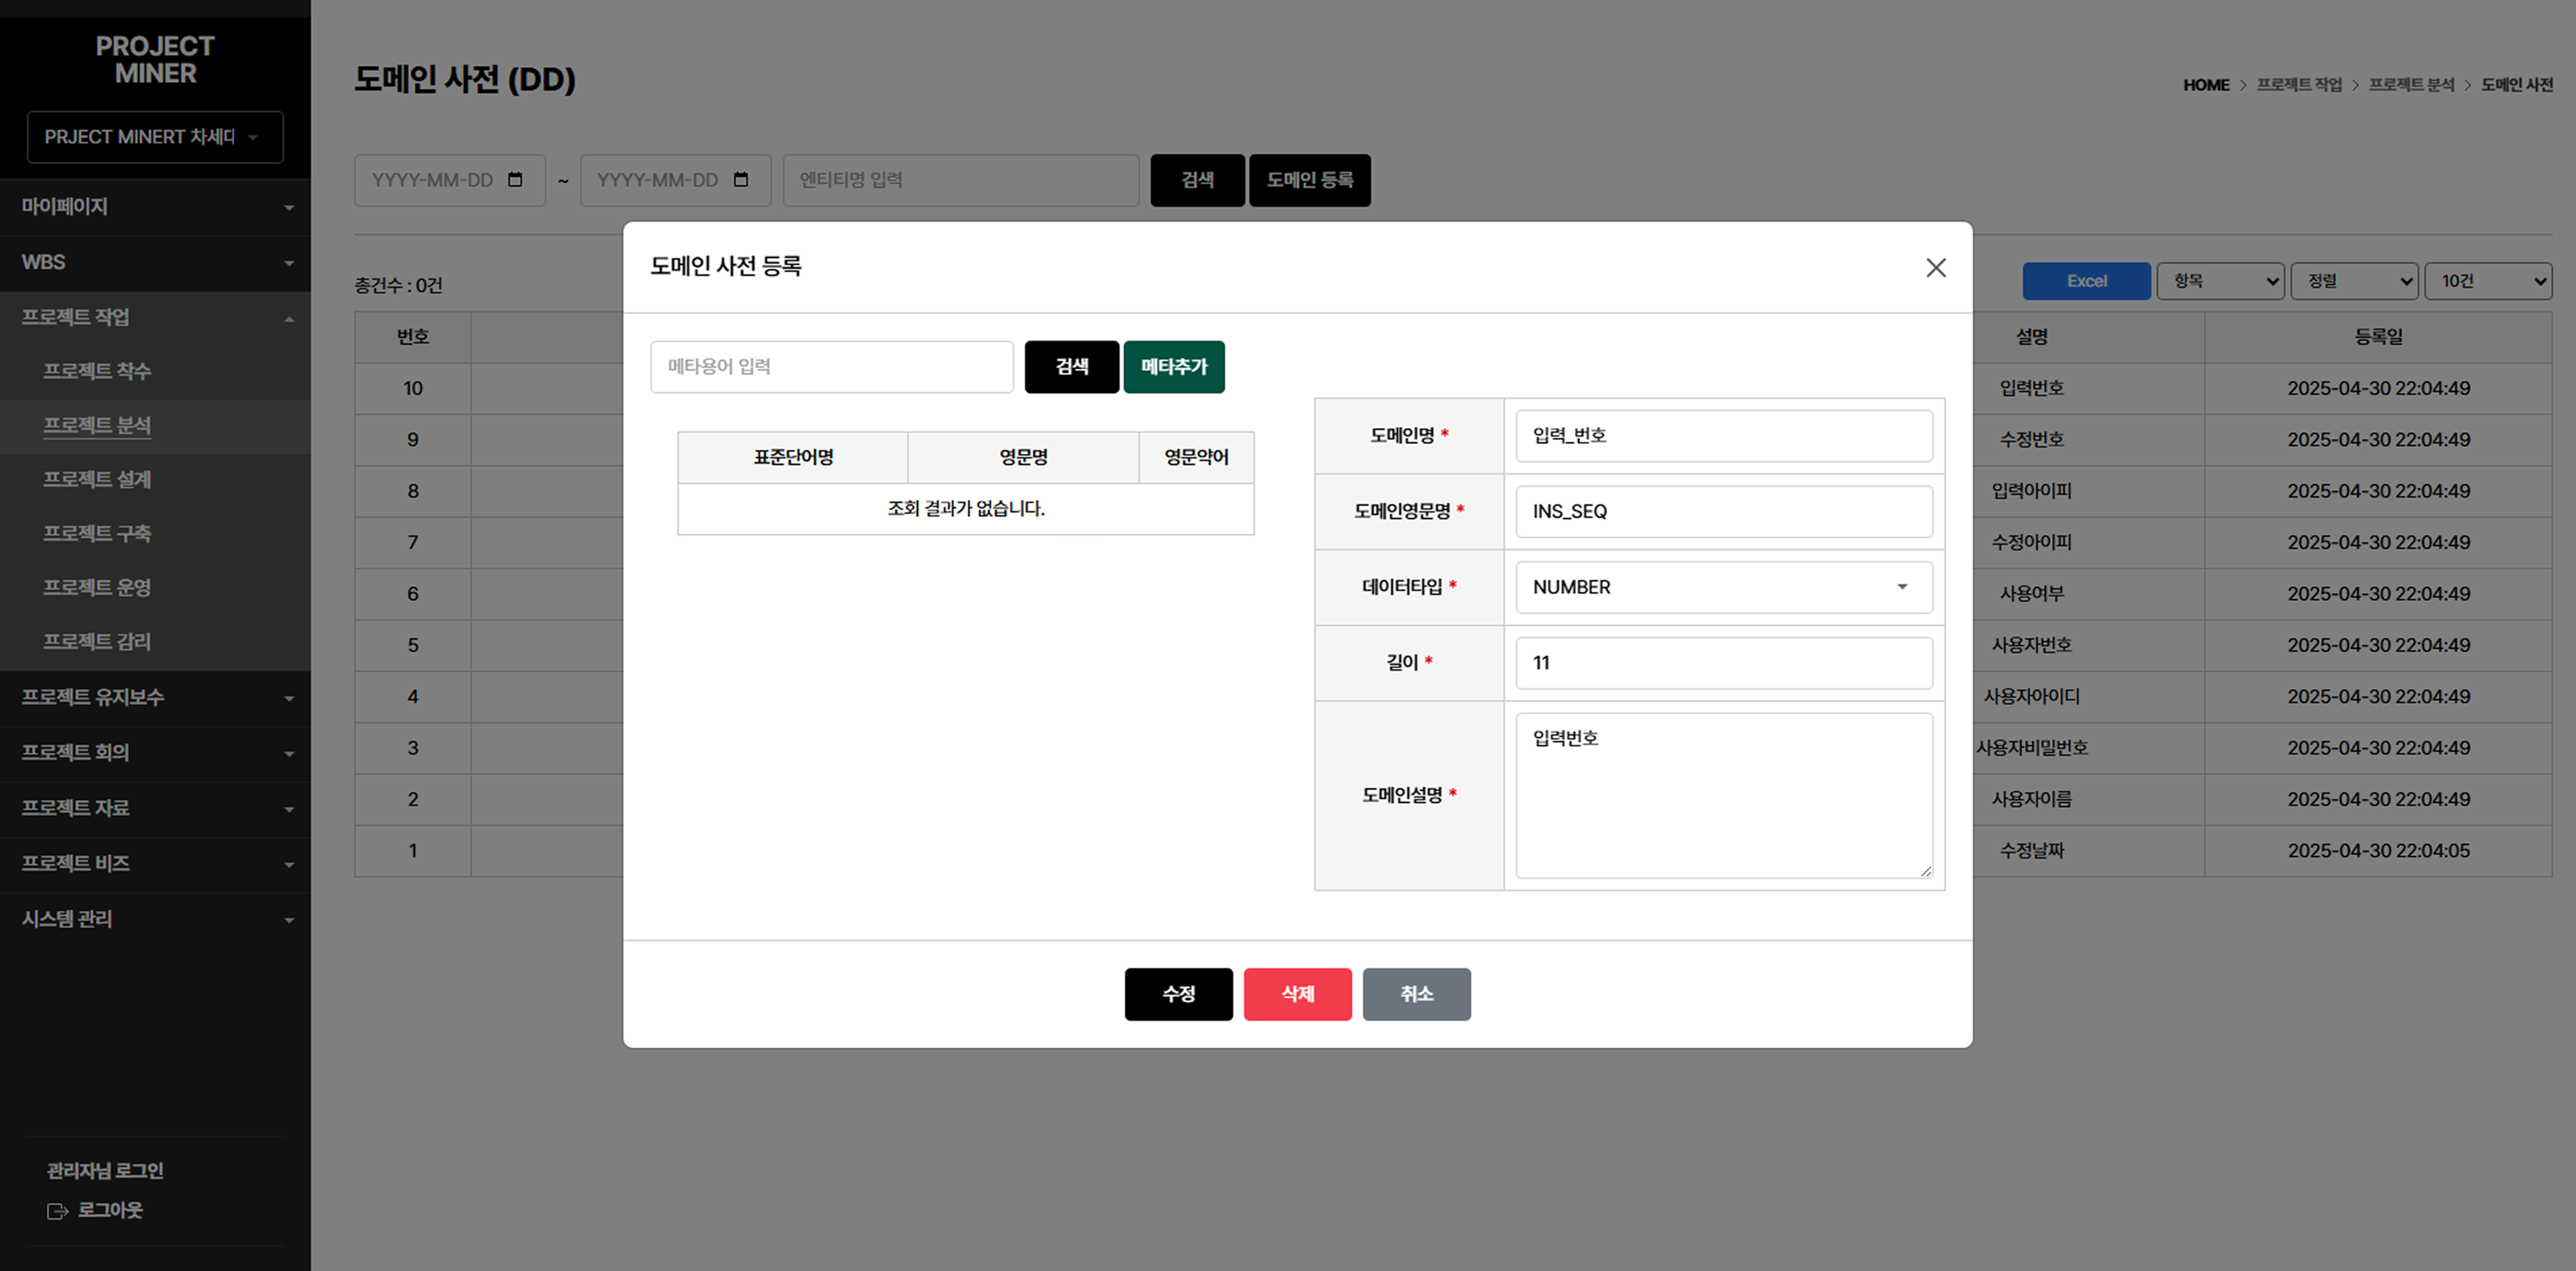The width and height of the screenshot is (2576, 1271).
Task: Click the 메타용어 입력 search field
Action: click(831, 367)
